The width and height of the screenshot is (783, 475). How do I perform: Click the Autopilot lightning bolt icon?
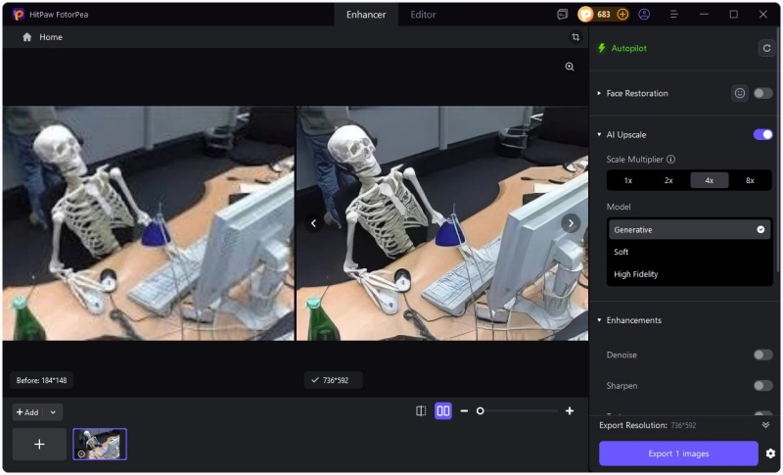(x=602, y=48)
